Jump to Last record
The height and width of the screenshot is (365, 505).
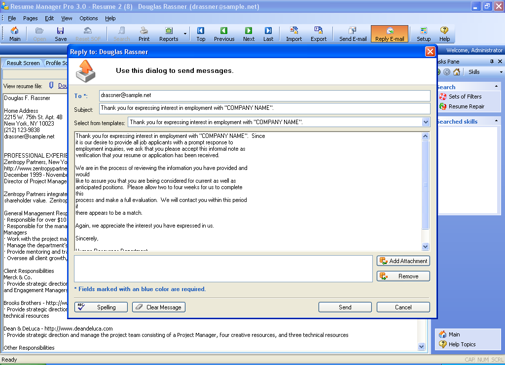[268, 34]
